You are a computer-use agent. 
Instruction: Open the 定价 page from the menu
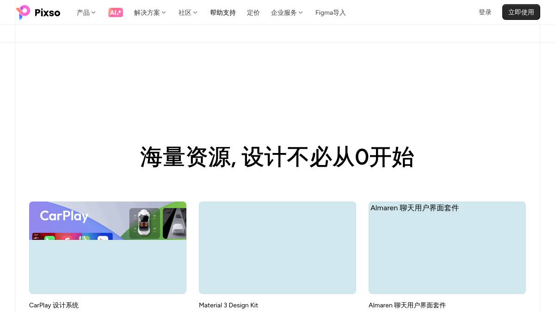pyautogui.click(x=253, y=12)
